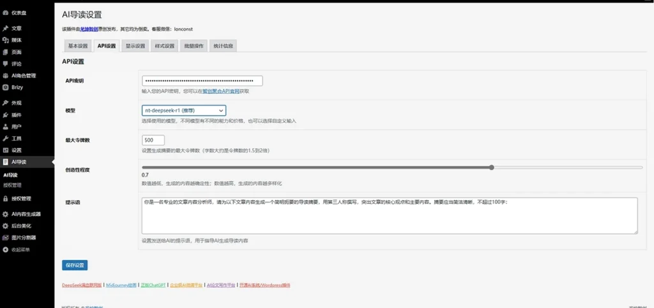Open the 工具 tools wrench icon
The image size is (654, 308).
[x=6, y=138]
